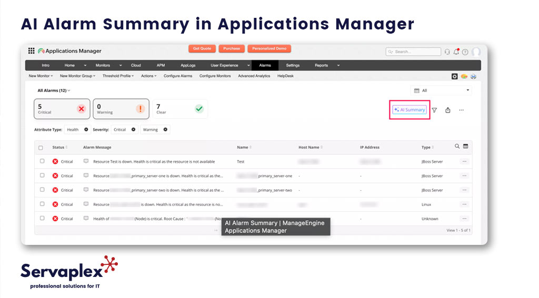539x298 pixels.
Task: Check the primary_server-two alarm row
Action: [x=42, y=190]
